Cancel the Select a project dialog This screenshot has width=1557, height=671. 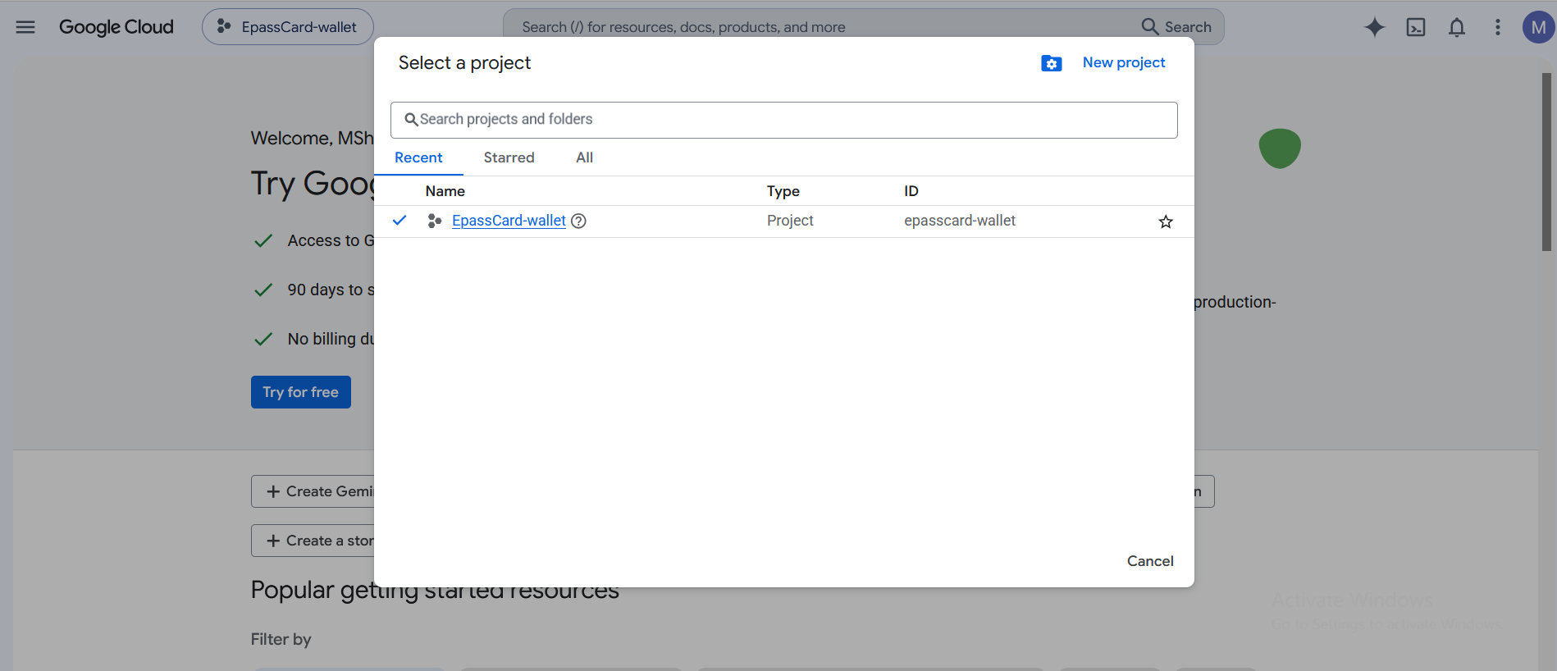(1150, 561)
